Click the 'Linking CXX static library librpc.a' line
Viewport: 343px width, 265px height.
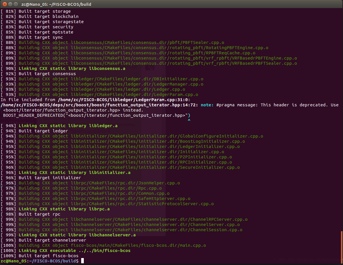tap(55, 209)
